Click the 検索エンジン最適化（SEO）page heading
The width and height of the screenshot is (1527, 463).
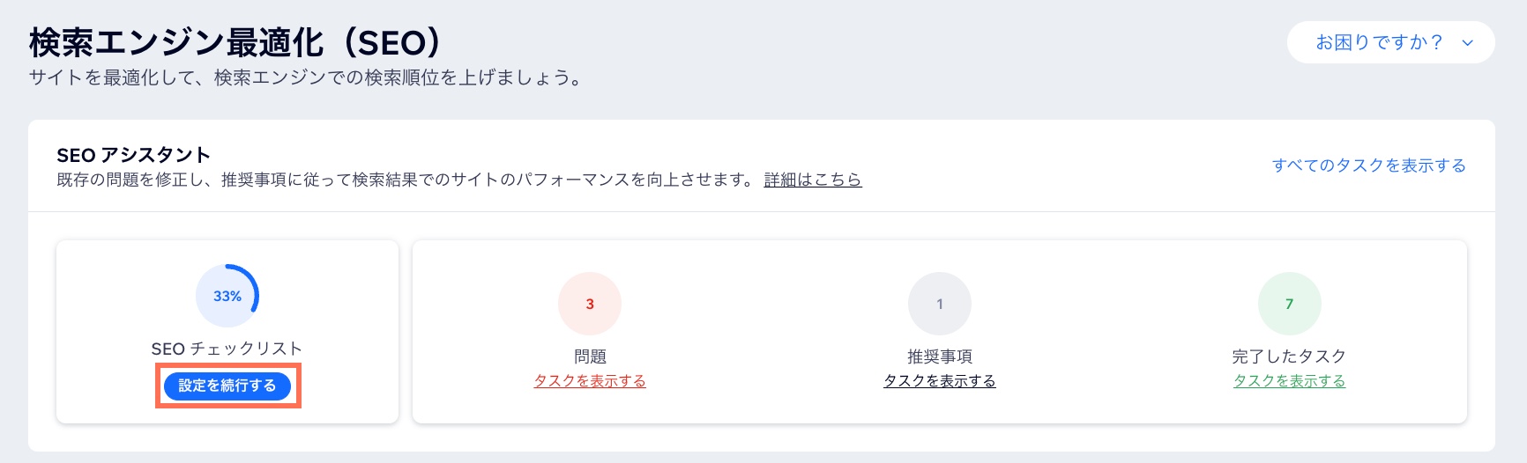[x=235, y=41]
